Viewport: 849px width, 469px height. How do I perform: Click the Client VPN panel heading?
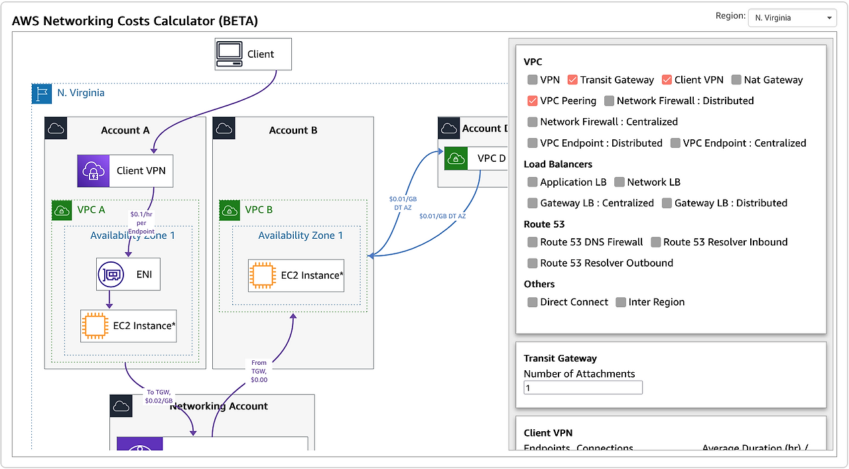tap(548, 433)
